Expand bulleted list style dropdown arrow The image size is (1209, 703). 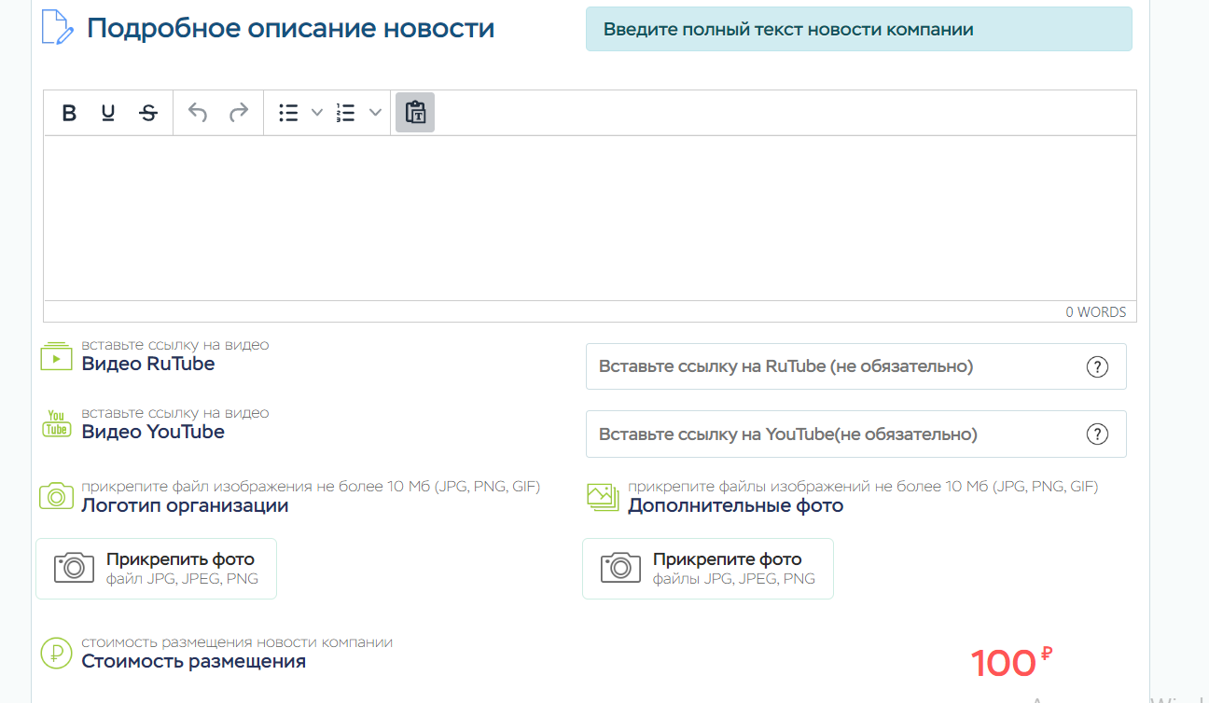point(316,113)
